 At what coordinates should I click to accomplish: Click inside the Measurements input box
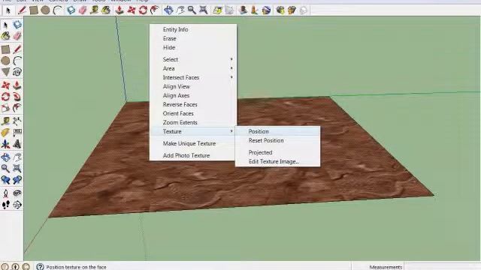[x=442, y=267]
